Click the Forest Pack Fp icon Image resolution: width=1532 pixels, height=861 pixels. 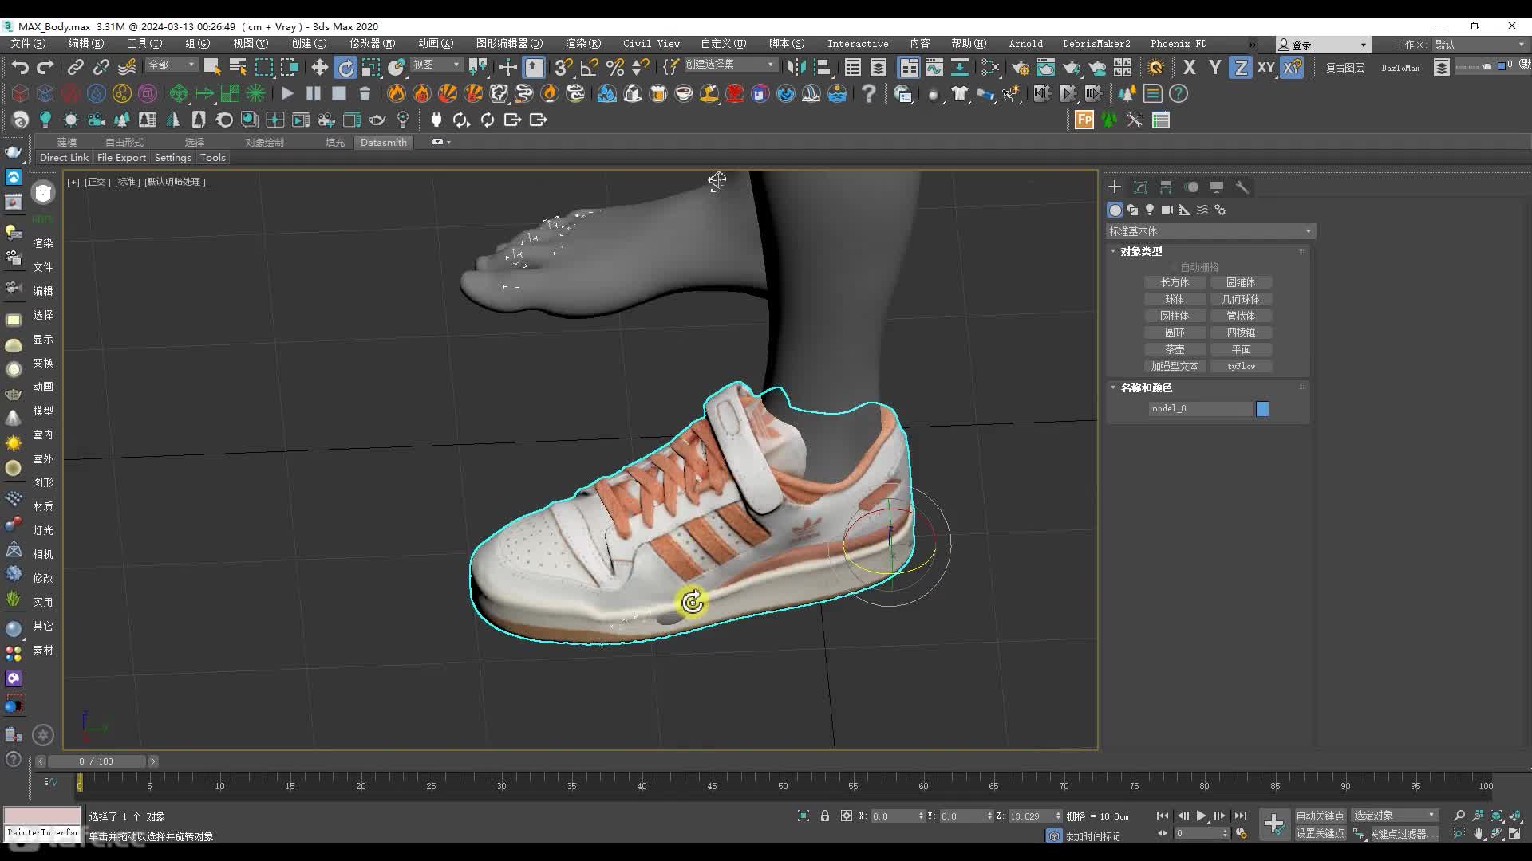(x=1084, y=120)
